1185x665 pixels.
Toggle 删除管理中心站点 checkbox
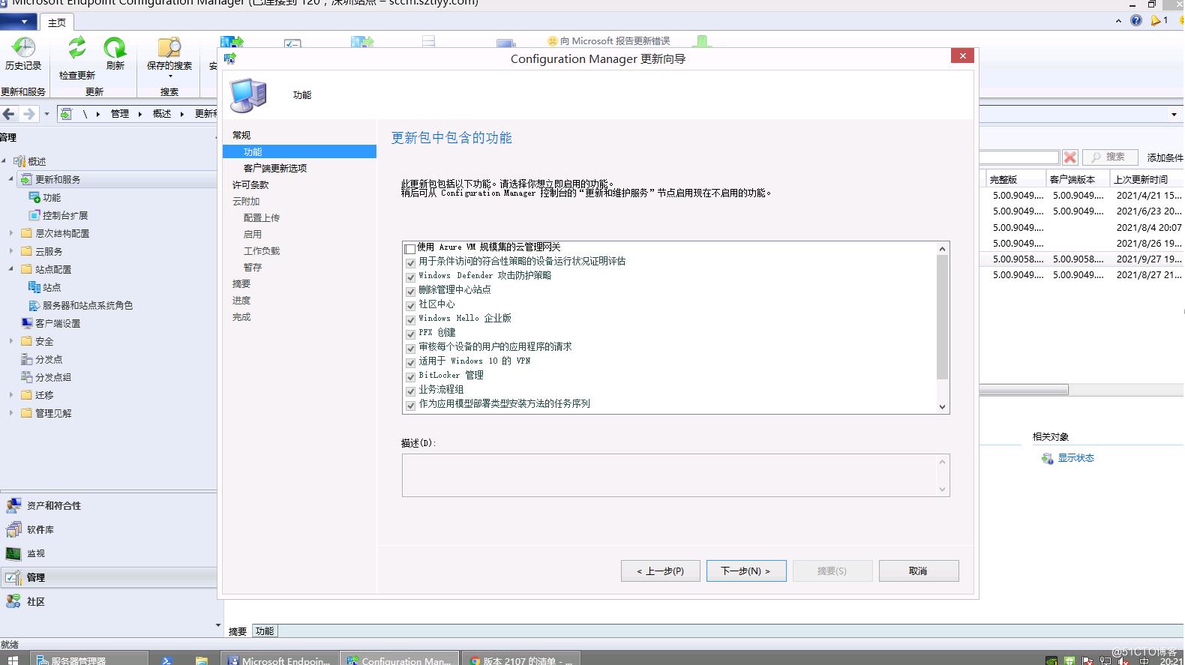(x=410, y=291)
